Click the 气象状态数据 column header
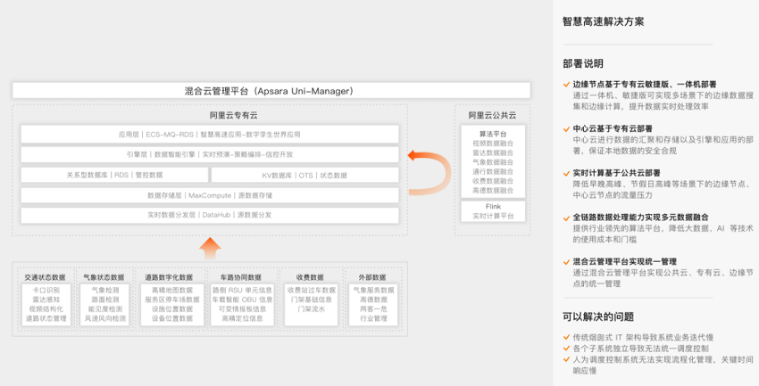 point(104,277)
